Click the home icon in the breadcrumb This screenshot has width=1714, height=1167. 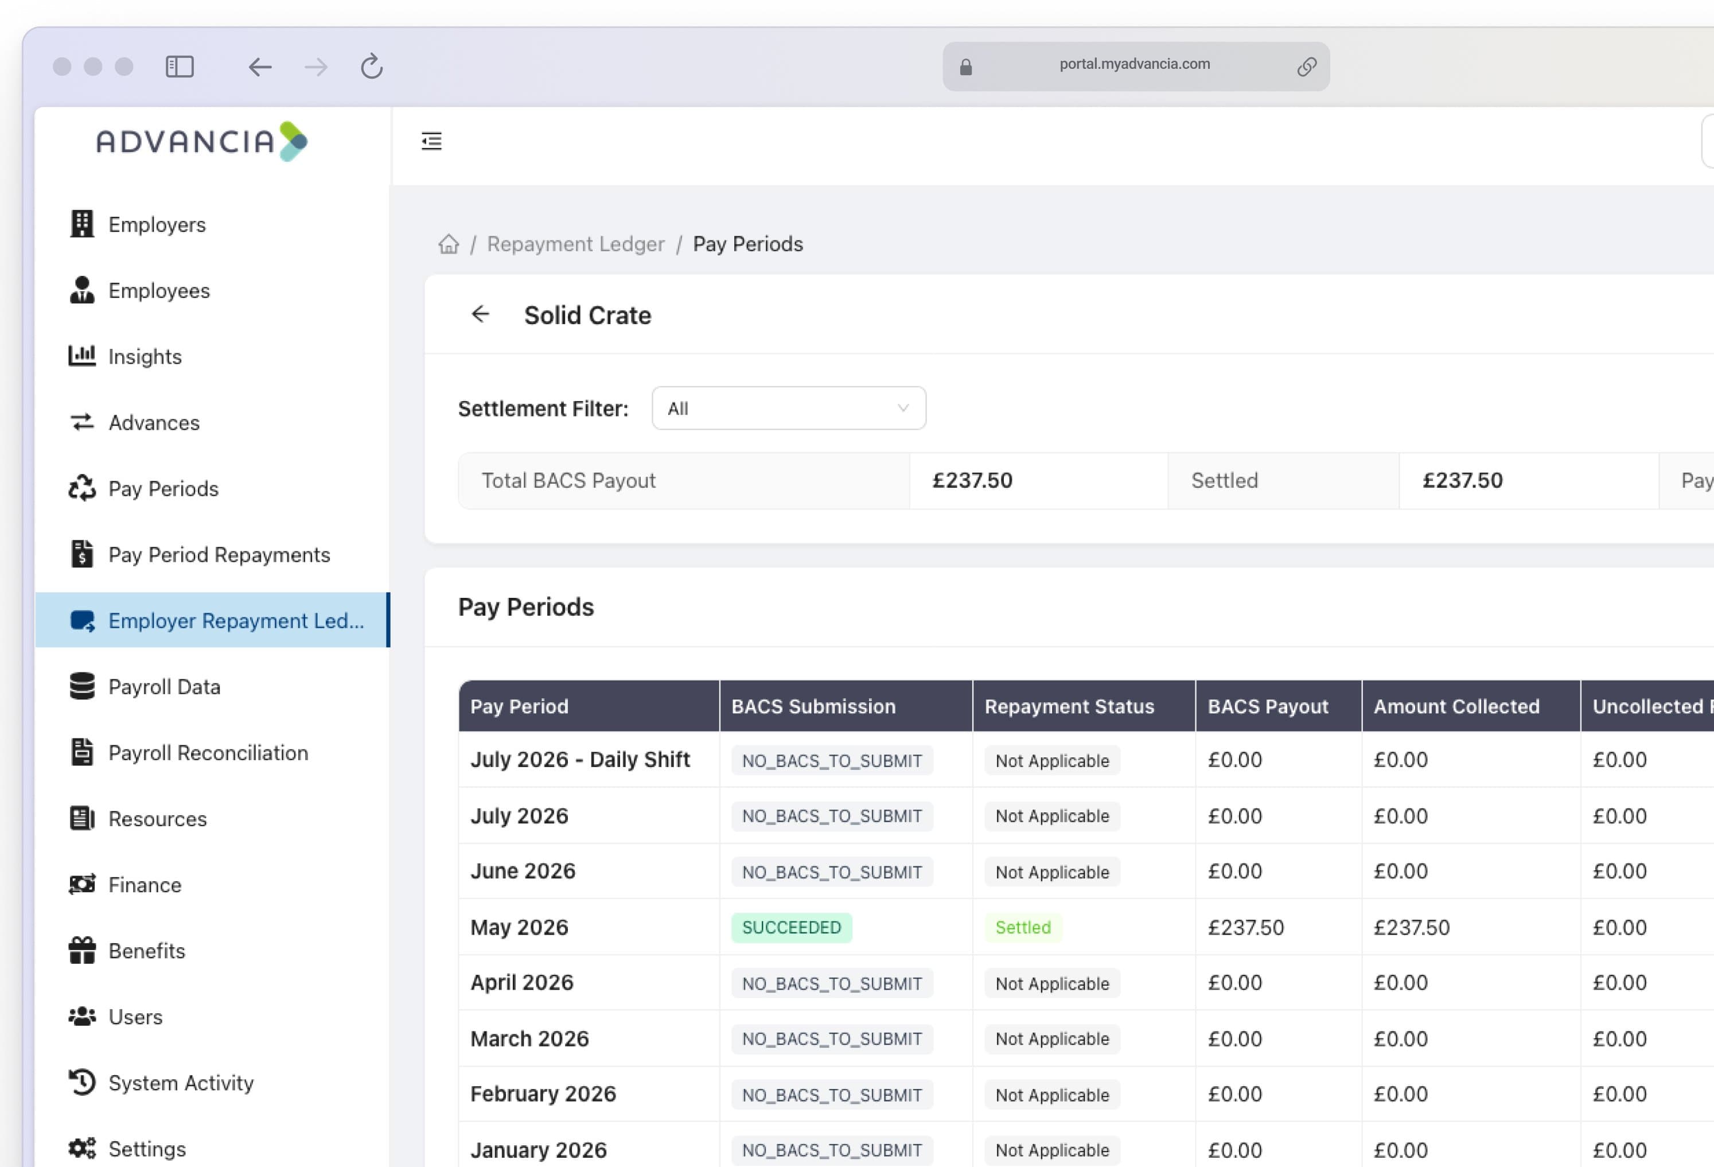click(449, 244)
